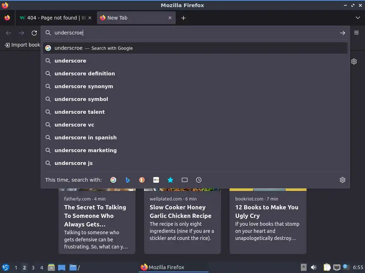Click 'wellplated.com · 6 min' source text

[173, 199]
